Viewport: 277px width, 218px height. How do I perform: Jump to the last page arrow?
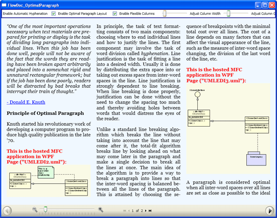point(150,210)
